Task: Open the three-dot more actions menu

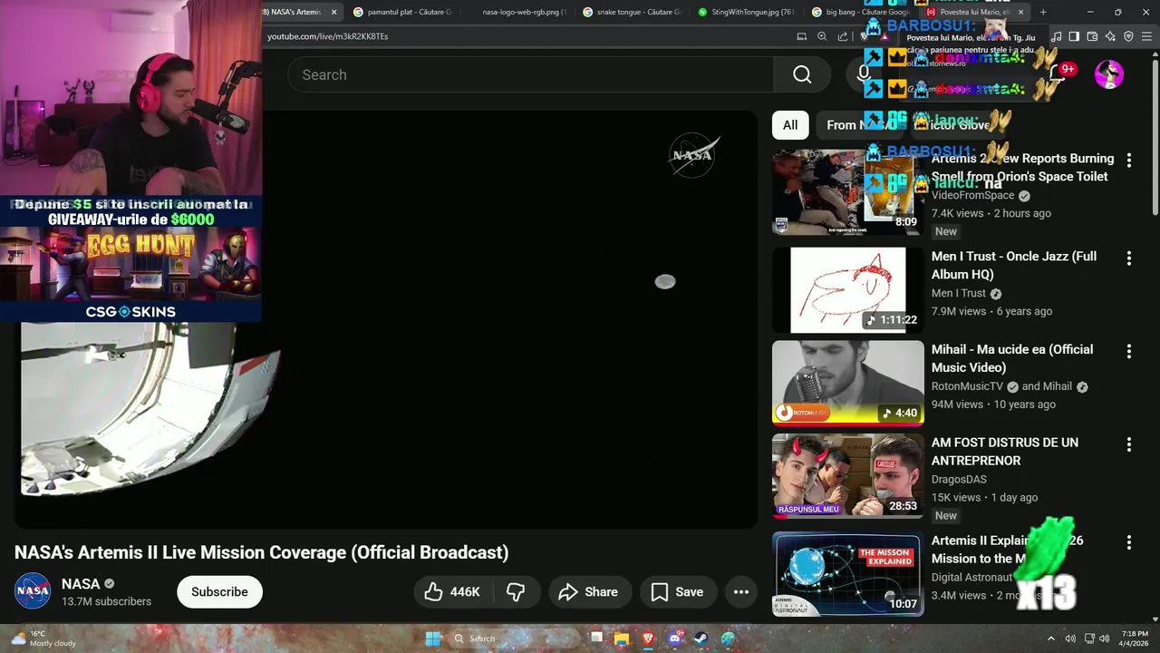Action: pyautogui.click(x=741, y=592)
